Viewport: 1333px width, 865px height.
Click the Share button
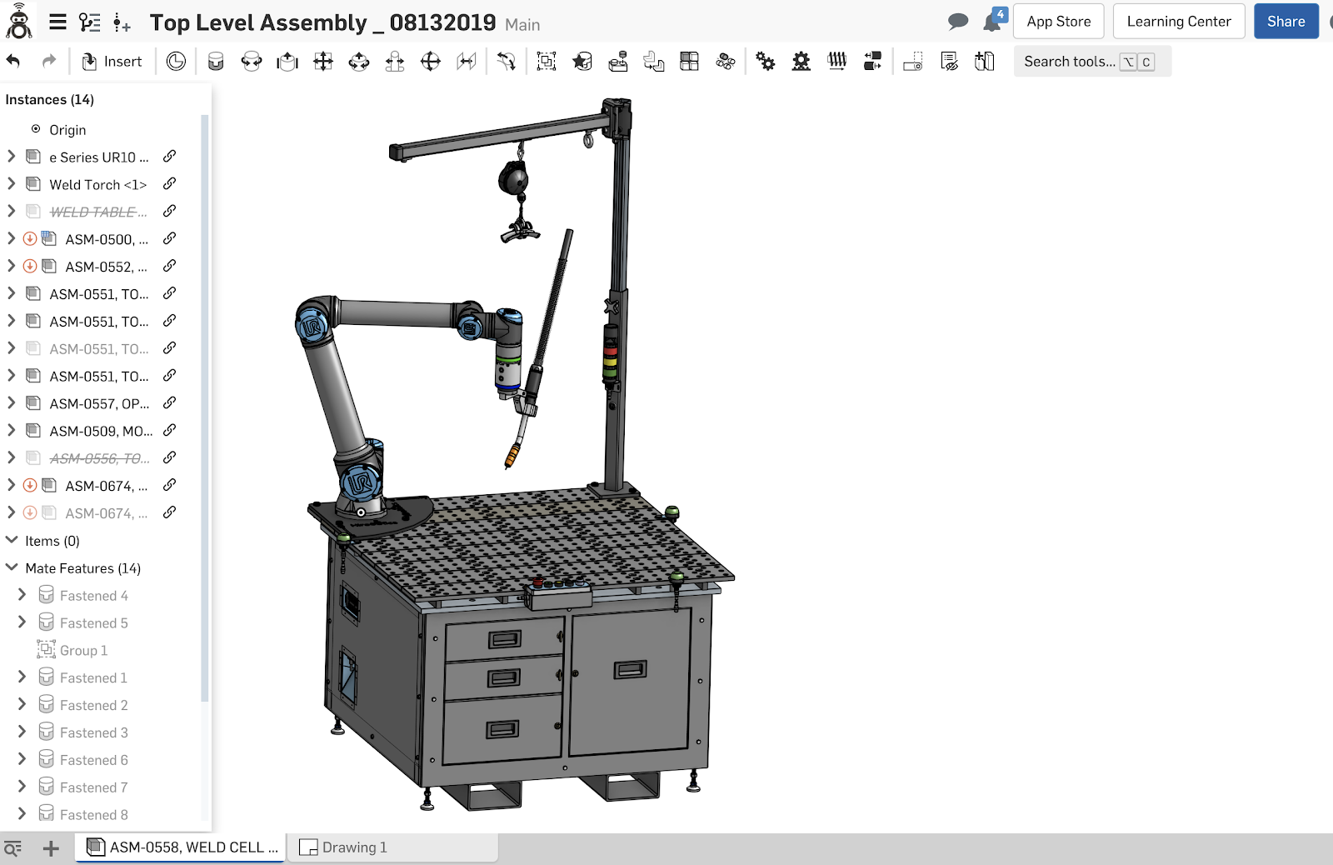1286,22
